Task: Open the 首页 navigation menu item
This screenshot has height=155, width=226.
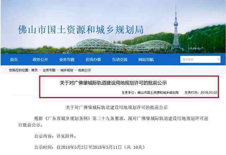Action: tap(14, 60)
